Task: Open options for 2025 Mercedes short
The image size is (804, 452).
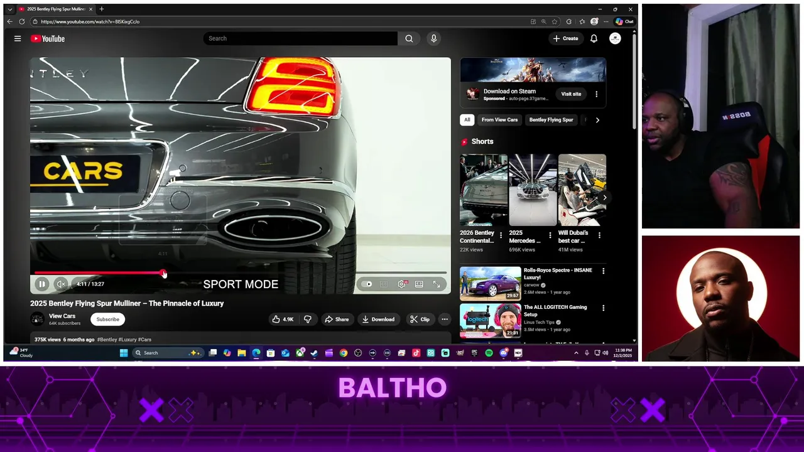Action: coord(550,235)
